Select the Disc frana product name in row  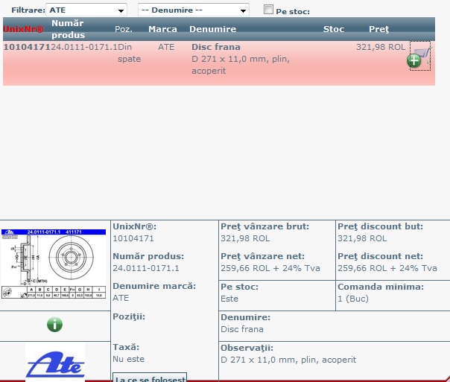[x=216, y=47]
